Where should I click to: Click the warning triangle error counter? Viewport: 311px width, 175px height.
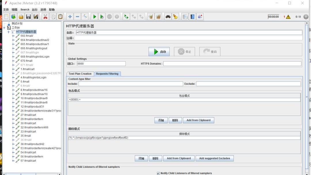point(288,17)
